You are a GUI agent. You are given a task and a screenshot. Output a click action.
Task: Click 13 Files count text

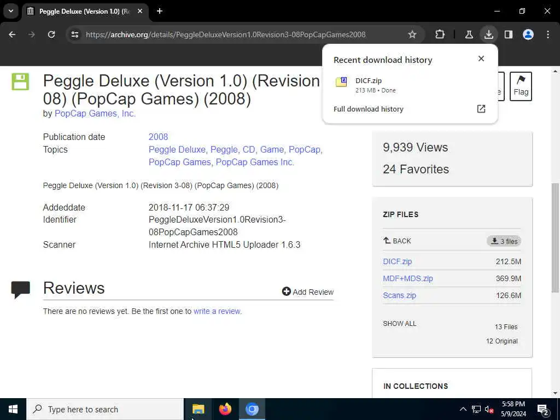tap(506, 327)
